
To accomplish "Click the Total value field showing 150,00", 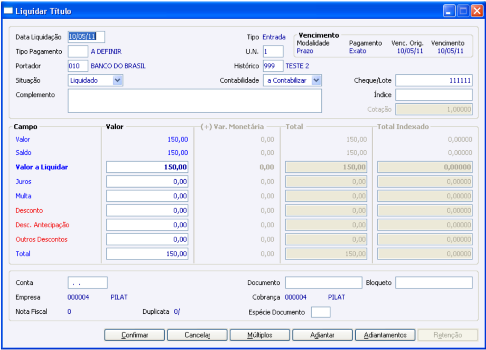I will point(147,254).
